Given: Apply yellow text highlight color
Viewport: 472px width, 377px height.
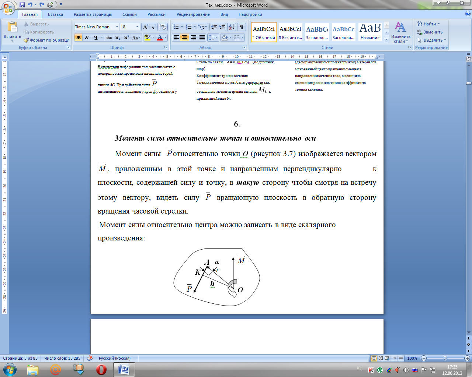Looking at the screenshot, I should (147, 38).
